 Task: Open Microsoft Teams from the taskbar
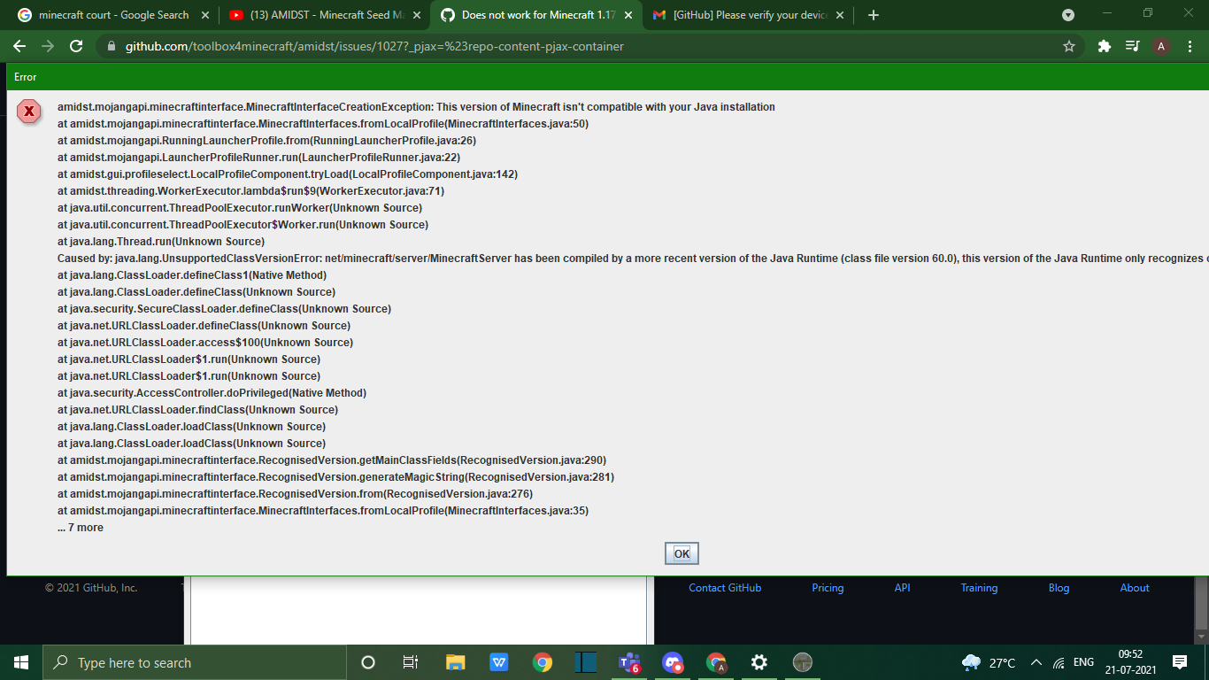(x=629, y=661)
